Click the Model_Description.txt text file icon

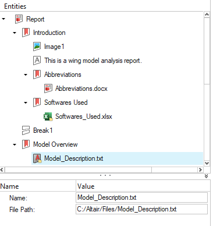point(37,158)
